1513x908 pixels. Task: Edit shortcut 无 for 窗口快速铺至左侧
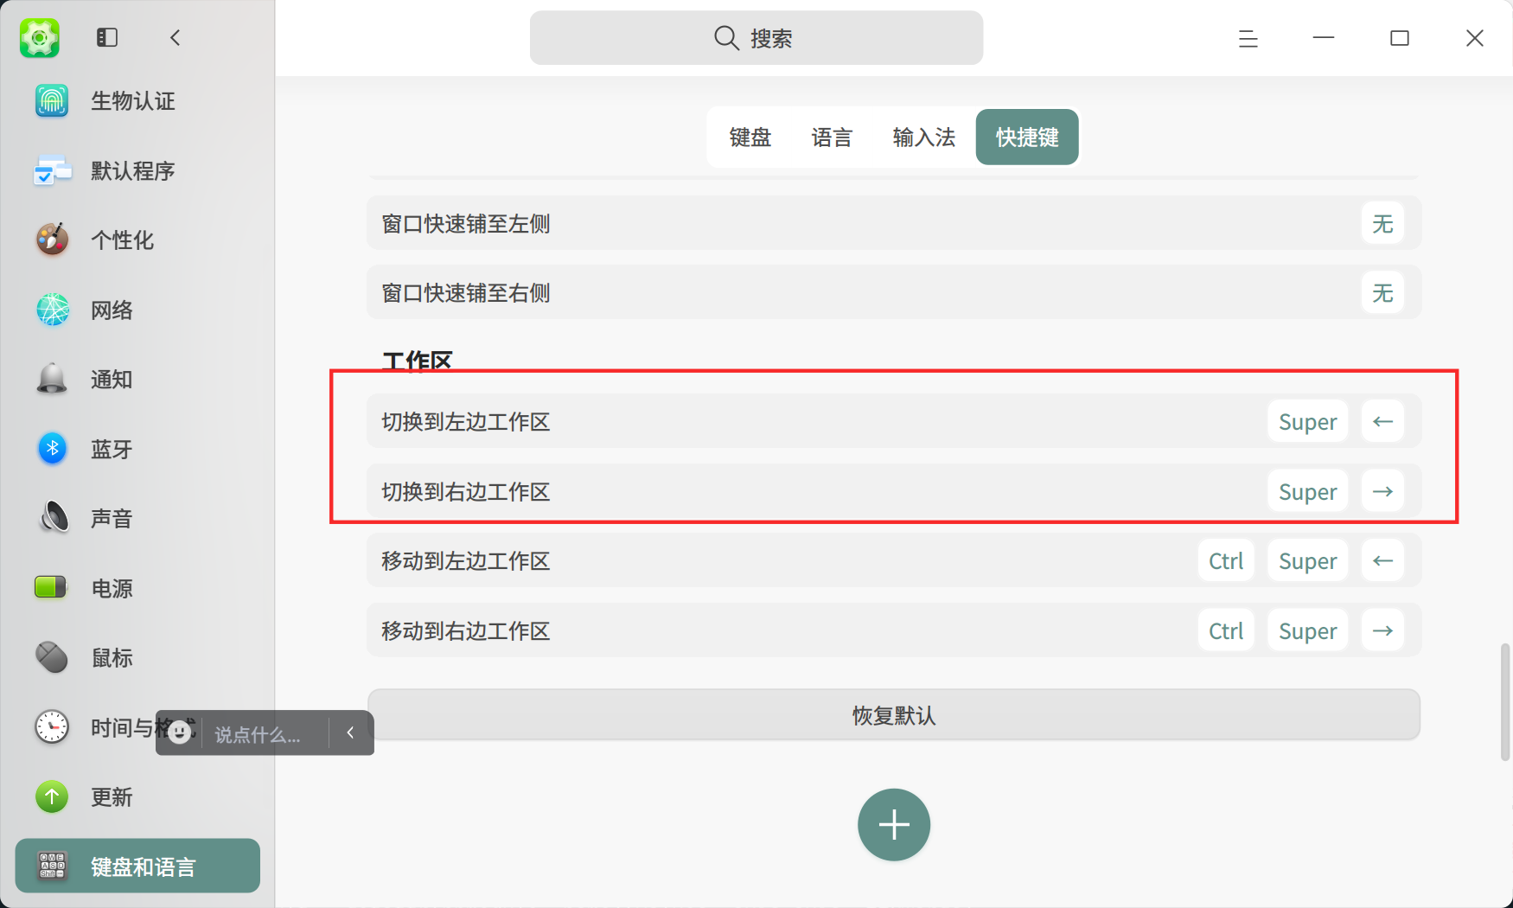click(1382, 223)
